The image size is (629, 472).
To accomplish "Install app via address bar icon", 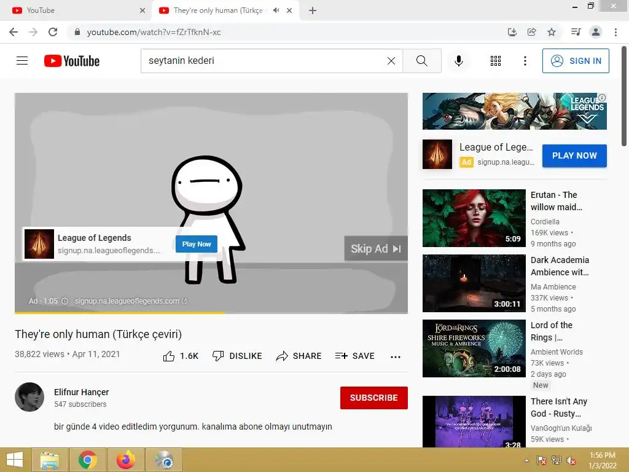I will 512,32.
